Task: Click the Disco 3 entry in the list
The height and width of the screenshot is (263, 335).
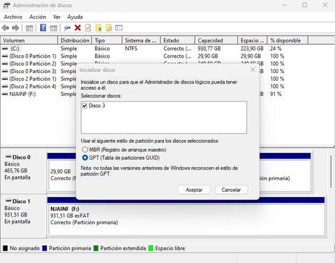Action: (97, 106)
